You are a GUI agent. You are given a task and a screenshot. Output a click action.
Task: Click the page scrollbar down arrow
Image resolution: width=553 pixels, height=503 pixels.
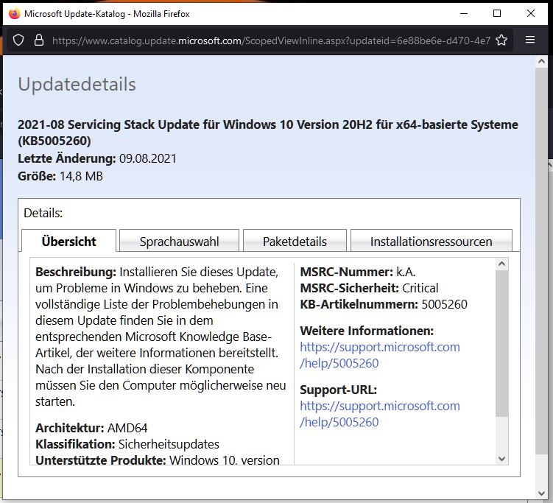(x=541, y=493)
